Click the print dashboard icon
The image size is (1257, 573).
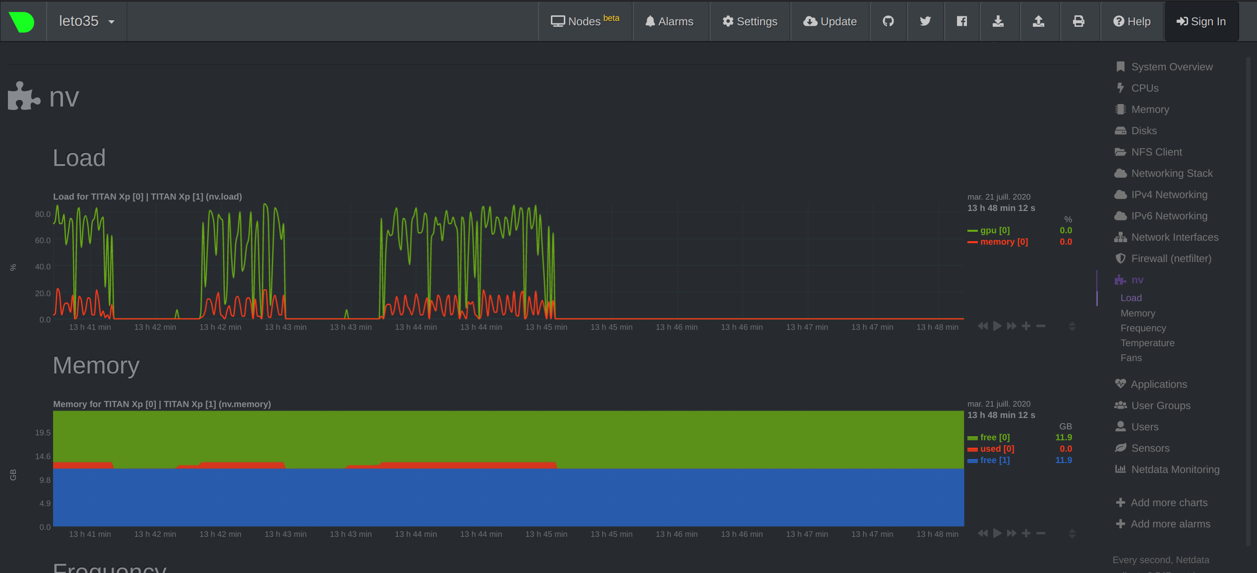click(1078, 21)
